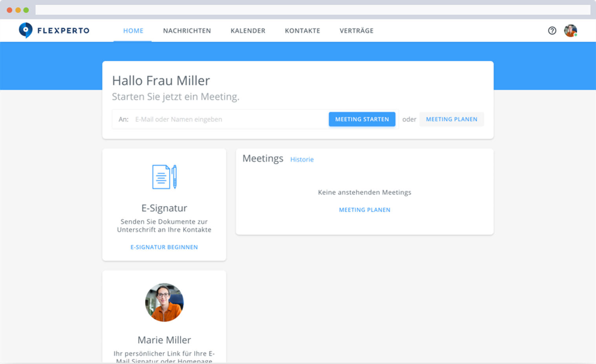Open the help question mark icon
Viewport: 596px width, 364px height.
[x=552, y=31]
